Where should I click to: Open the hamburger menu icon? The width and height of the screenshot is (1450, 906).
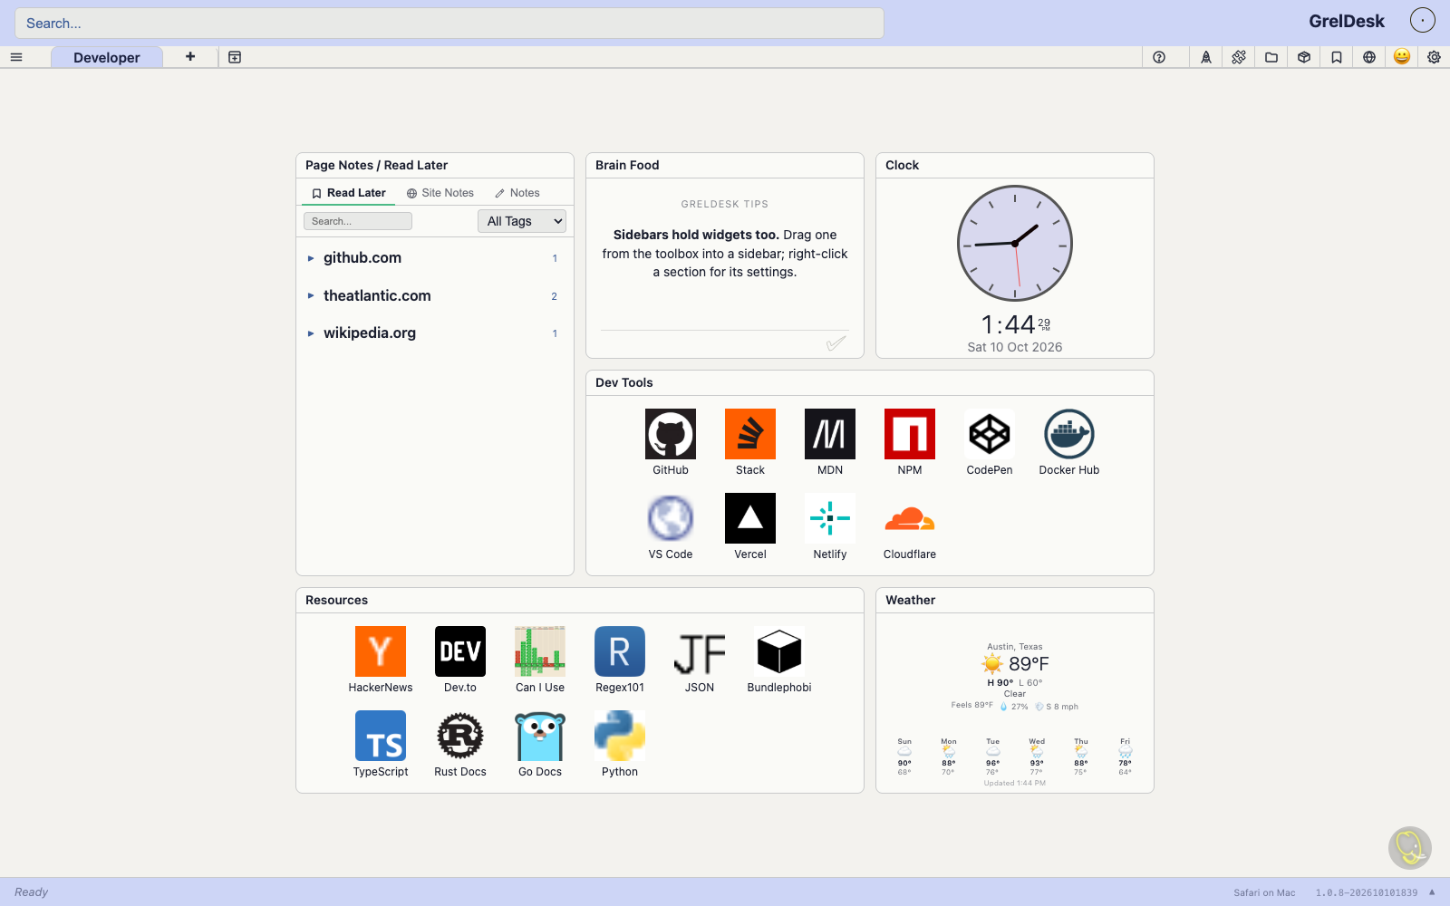16,57
